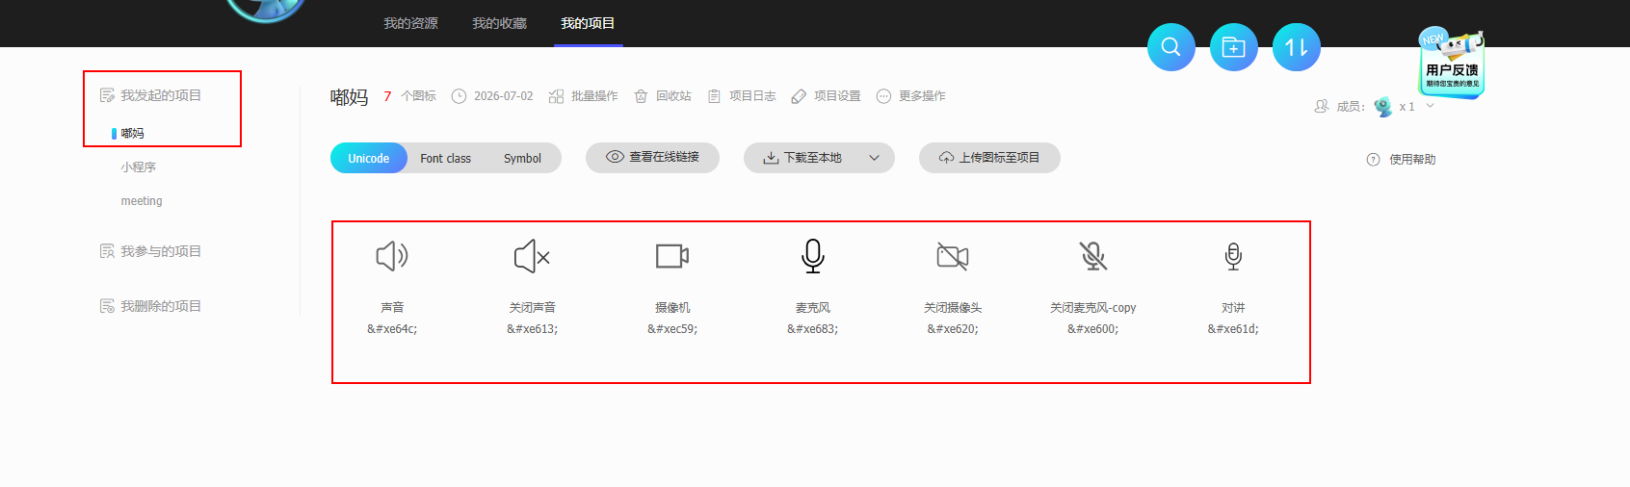
Task: Click the 批量操作 text link
Action: [594, 96]
